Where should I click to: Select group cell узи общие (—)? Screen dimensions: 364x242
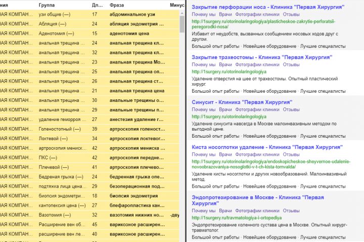pos(55,14)
